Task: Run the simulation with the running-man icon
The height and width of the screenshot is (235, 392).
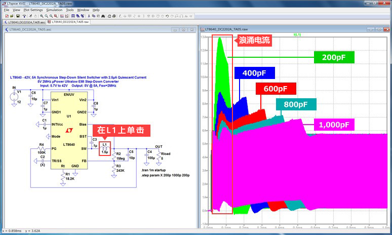Action: point(31,16)
